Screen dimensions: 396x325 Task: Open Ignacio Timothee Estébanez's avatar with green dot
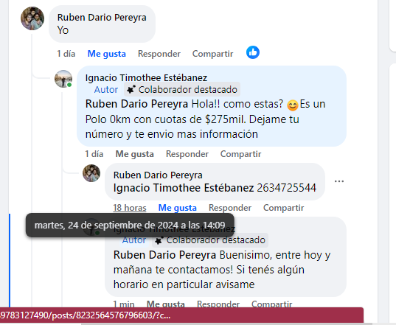point(63,79)
